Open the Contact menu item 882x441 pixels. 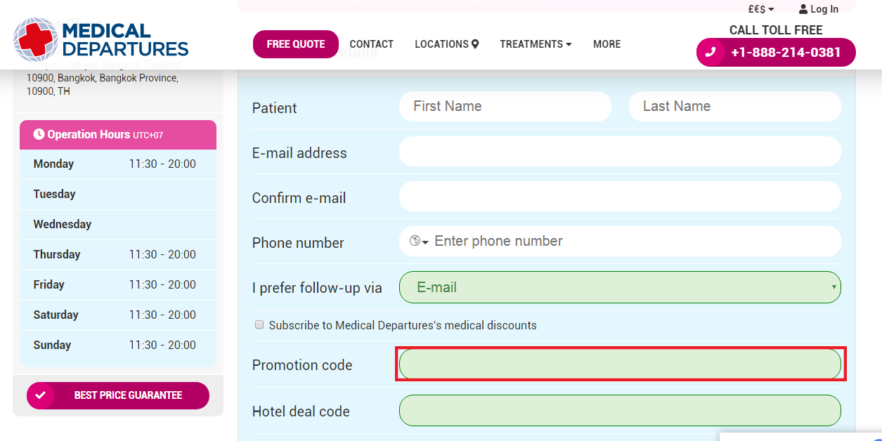[371, 44]
